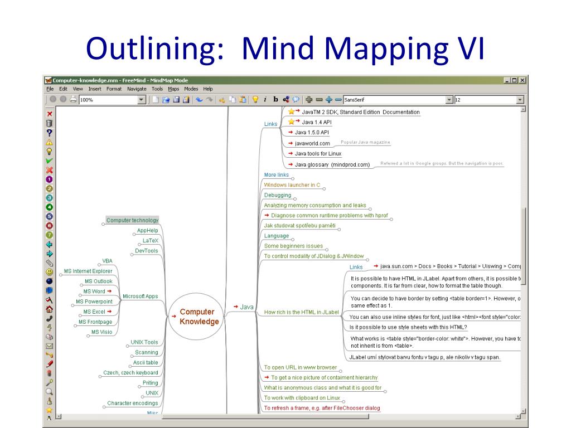Select the To open URL in www browser node

(301, 367)
